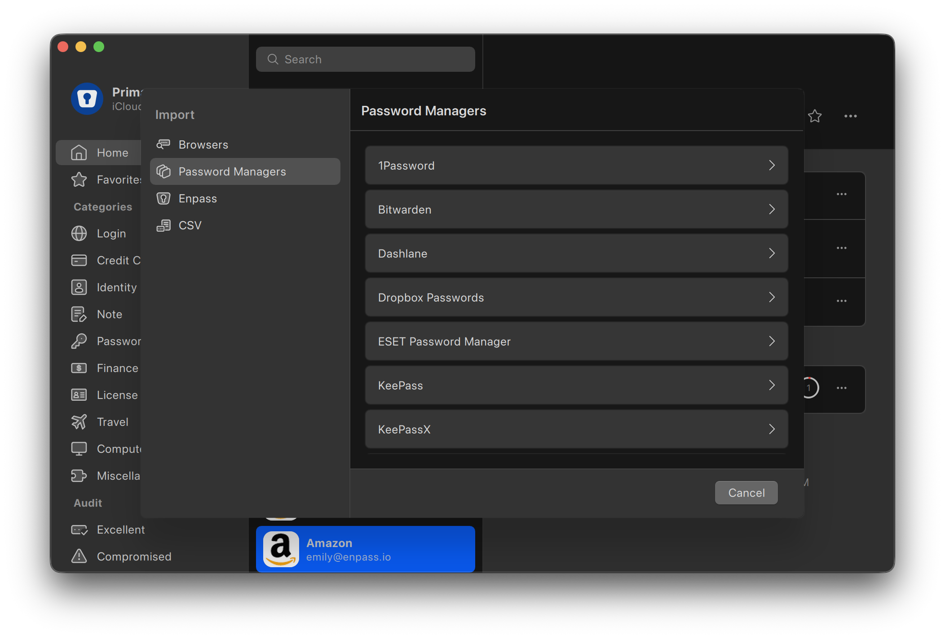Select Enpass in the Import sidebar

click(x=245, y=198)
